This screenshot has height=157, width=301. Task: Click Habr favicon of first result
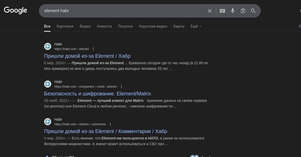[48, 46]
